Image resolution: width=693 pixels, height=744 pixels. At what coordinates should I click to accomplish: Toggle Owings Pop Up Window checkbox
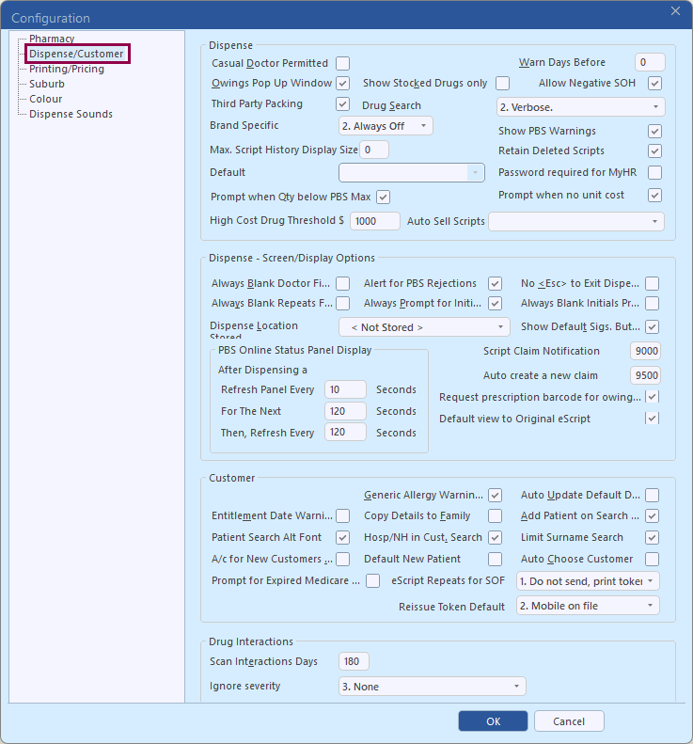pos(343,83)
